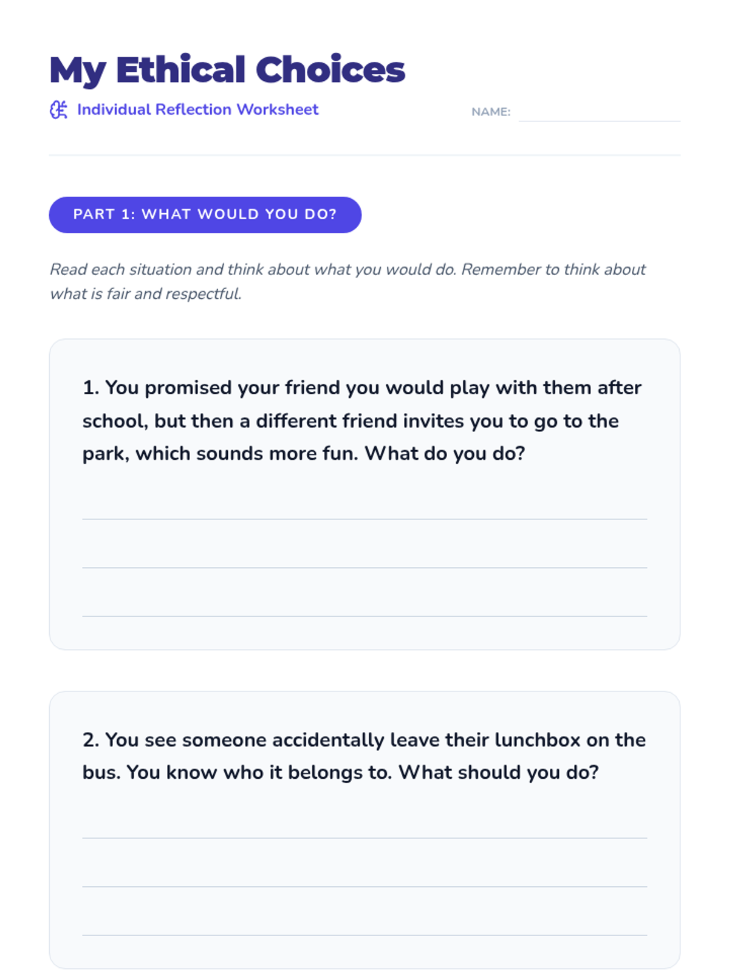Select the 'My Ethical Choices' title
This screenshot has height=972, width=729.
tap(227, 70)
